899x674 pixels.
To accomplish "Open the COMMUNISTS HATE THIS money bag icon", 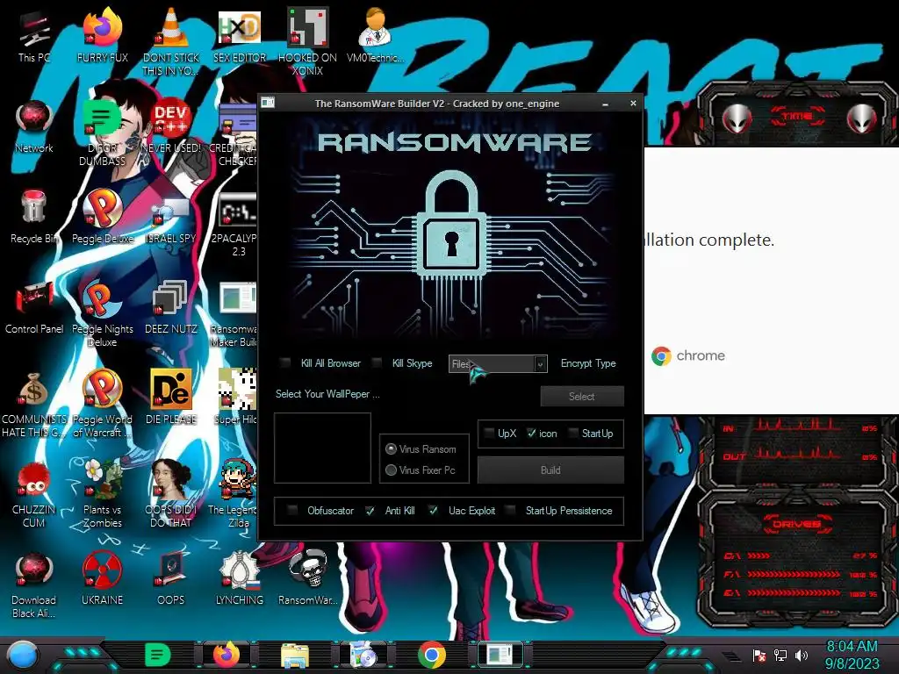I will click(34, 389).
